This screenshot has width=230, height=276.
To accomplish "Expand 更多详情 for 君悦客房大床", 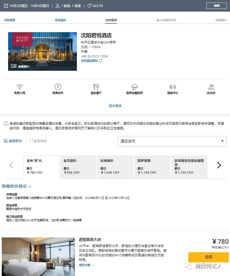I will pyautogui.click(x=86, y=265).
